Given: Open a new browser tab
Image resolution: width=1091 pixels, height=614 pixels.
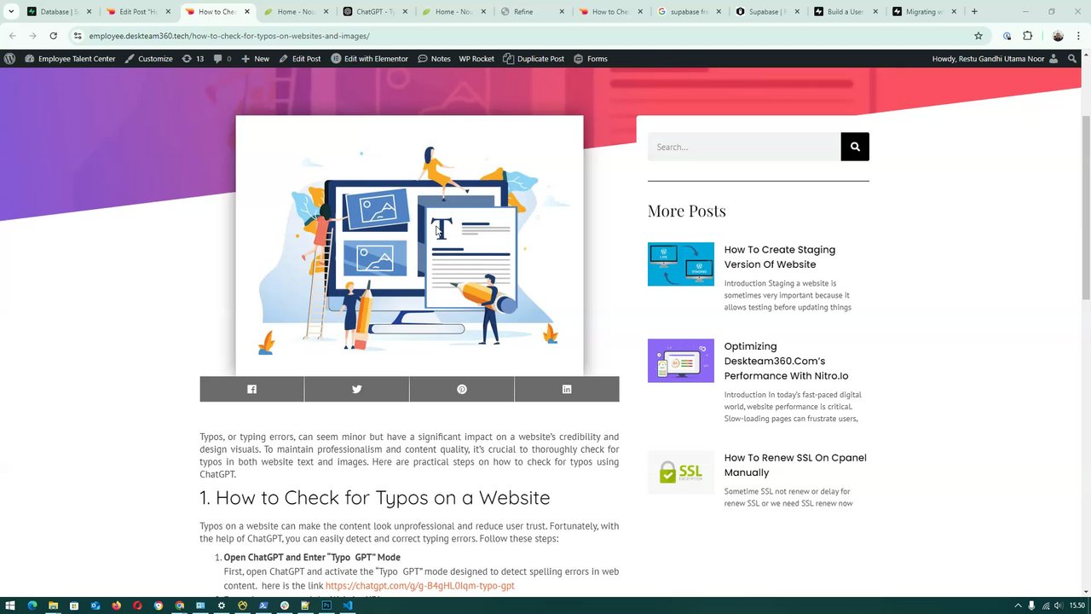Looking at the screenshot, I should pyautogui.click(x=974, y=12).
